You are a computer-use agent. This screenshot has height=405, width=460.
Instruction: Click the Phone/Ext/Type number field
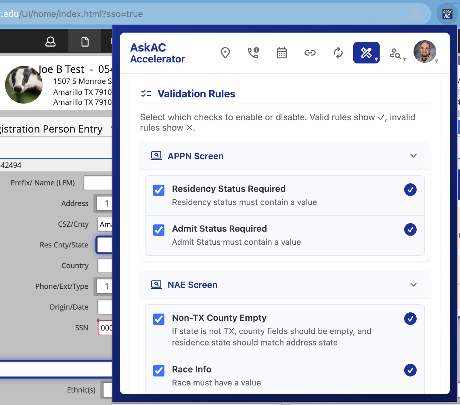click(x=104, y=286)
